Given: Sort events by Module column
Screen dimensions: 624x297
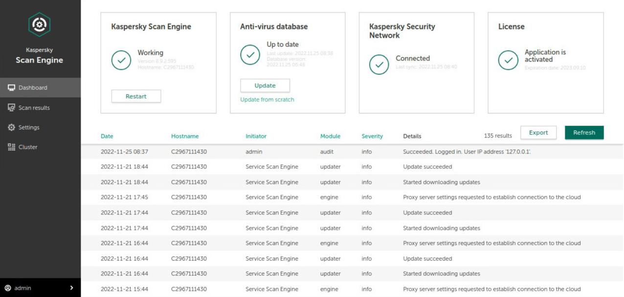Looking at the screenshot, I should [x=330, y=137].
